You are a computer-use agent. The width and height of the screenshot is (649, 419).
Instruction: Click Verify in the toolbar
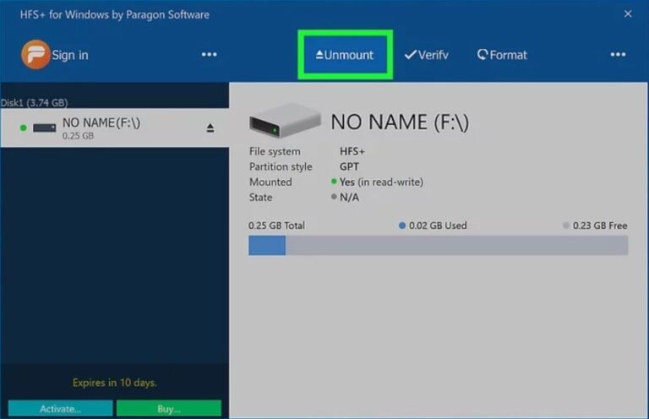point(426,55)
